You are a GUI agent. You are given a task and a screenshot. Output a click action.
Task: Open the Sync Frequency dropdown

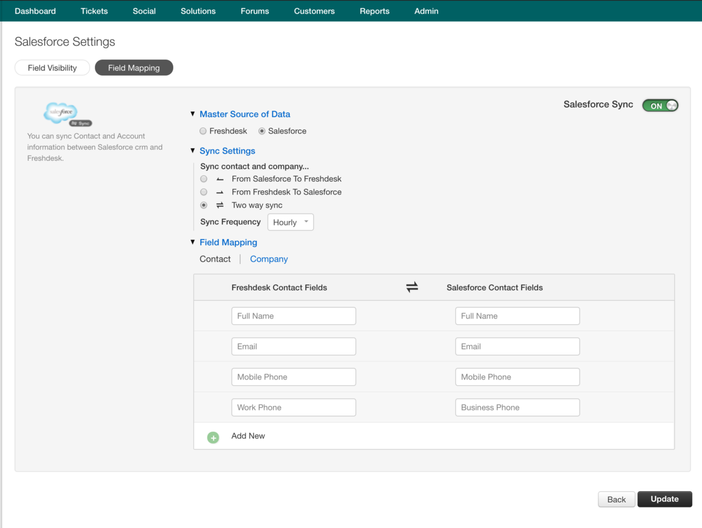pos(290,222)
